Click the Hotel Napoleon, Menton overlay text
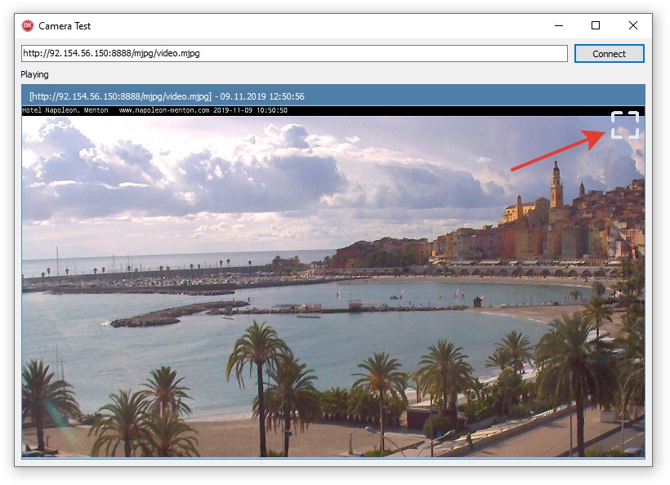670x485 pixels. point(65,110)
